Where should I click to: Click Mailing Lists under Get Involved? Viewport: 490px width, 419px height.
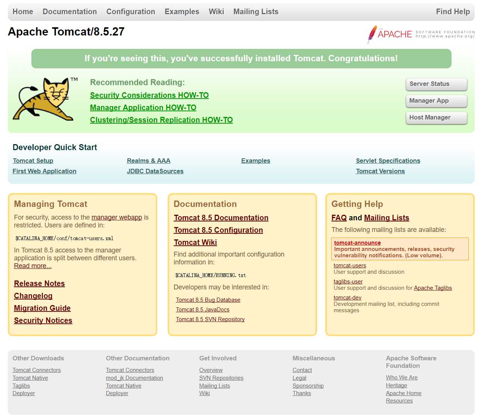coord(215,386)
